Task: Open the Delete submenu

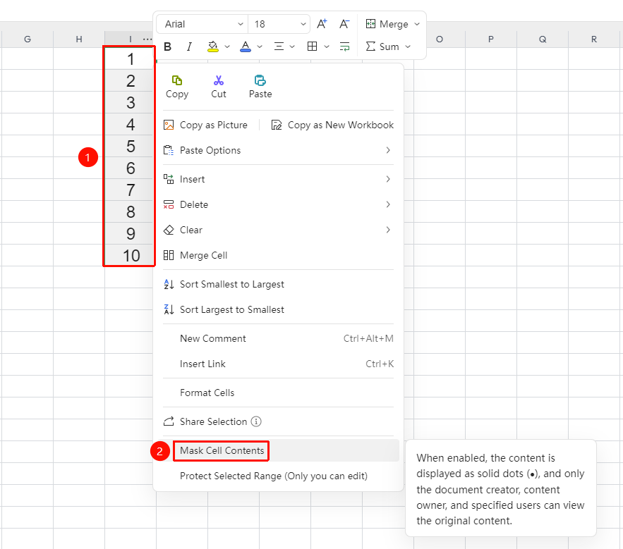Action: click(278, 205)
